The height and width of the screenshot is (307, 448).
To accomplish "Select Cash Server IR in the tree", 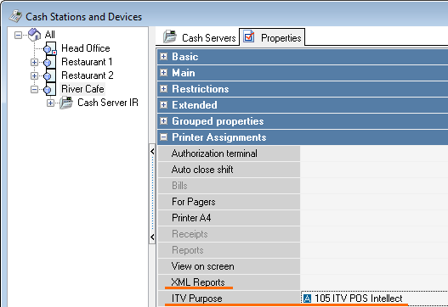I will pyautogui.click(x=108, y=103).
